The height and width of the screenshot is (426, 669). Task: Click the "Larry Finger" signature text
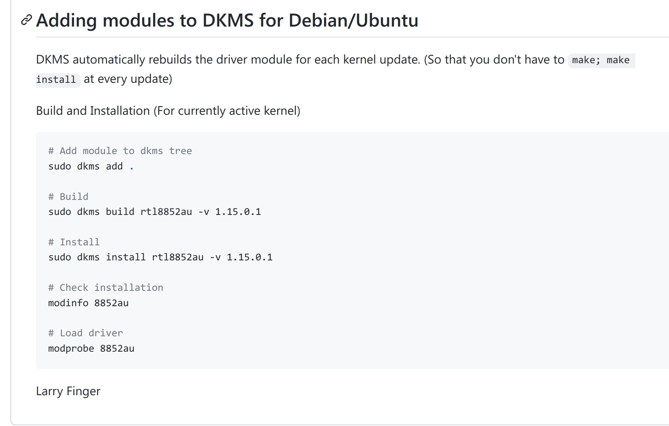click(68, 391)
